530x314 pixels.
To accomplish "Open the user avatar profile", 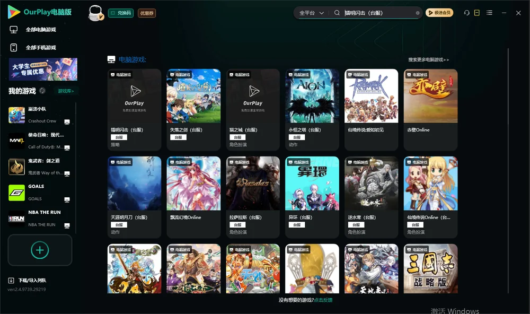I will pyautogui.click(x=95, y=13).
